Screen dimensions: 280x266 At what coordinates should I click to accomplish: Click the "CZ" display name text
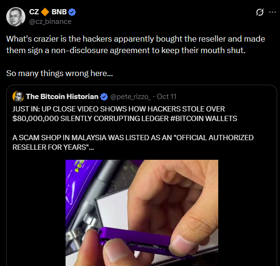click(34, 12)
